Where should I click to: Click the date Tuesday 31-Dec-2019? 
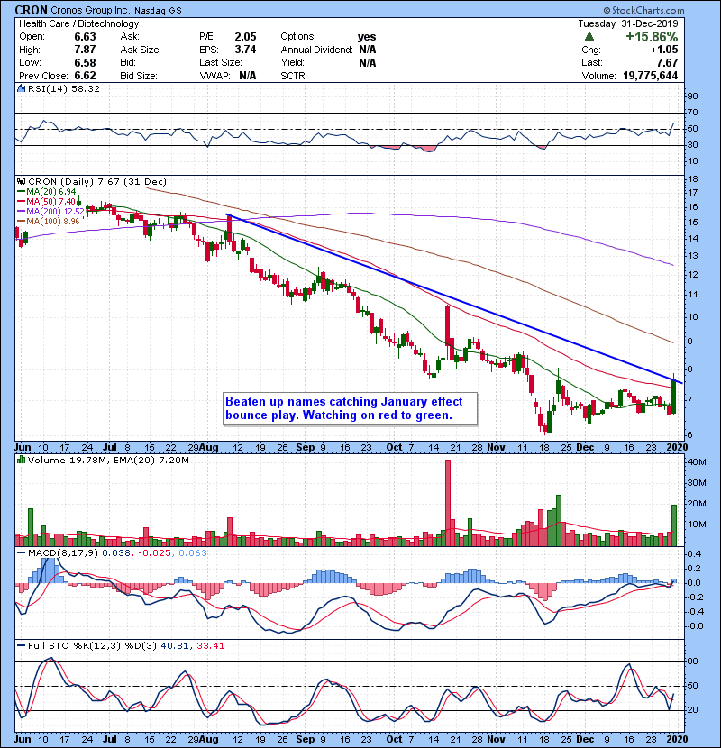coord(628,23)
